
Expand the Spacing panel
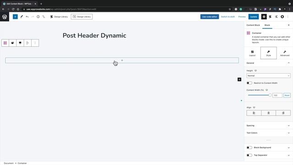click(x=268, y=126)
